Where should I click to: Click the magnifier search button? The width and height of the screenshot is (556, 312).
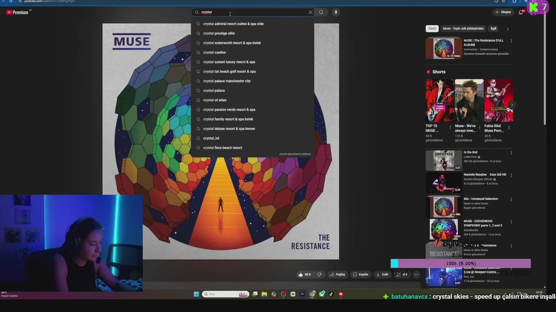tap(321, 12)
